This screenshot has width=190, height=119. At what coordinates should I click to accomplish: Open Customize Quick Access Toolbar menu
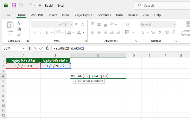coord(40,5)
